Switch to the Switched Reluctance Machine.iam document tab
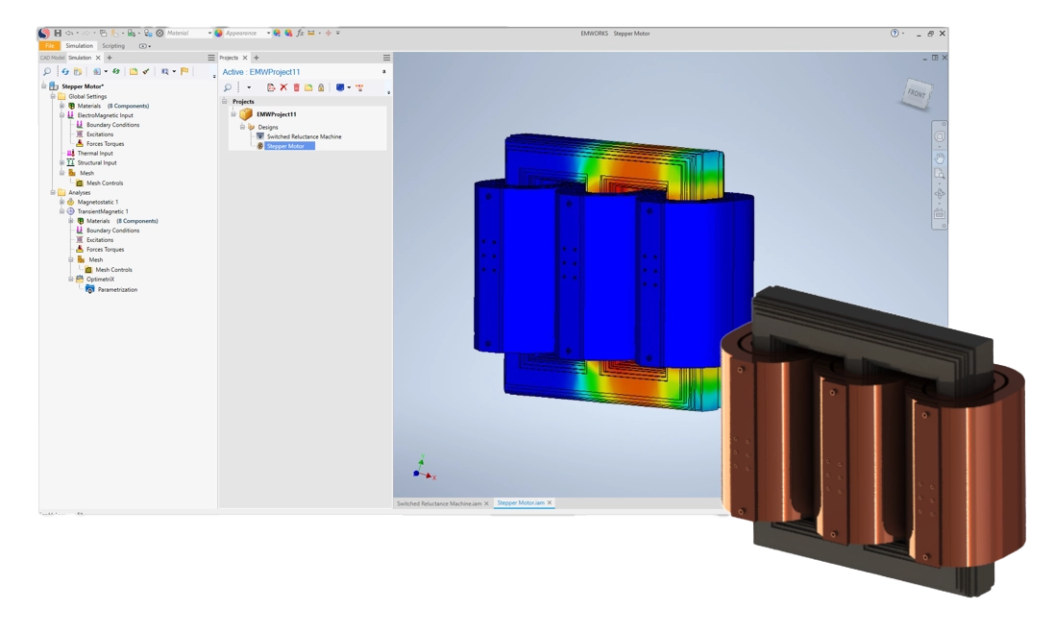This screenshot has width=1054, height=633. 438,503
